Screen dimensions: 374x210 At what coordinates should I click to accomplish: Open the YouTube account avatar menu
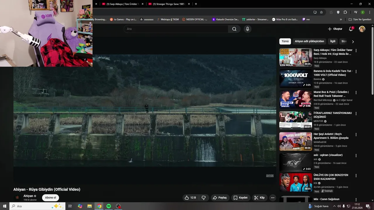362,29
